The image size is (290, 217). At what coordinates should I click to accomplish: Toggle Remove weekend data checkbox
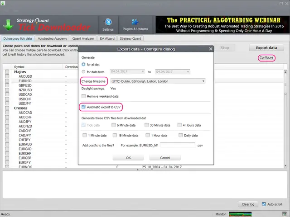pyautogui.click(x=83, y=96)
